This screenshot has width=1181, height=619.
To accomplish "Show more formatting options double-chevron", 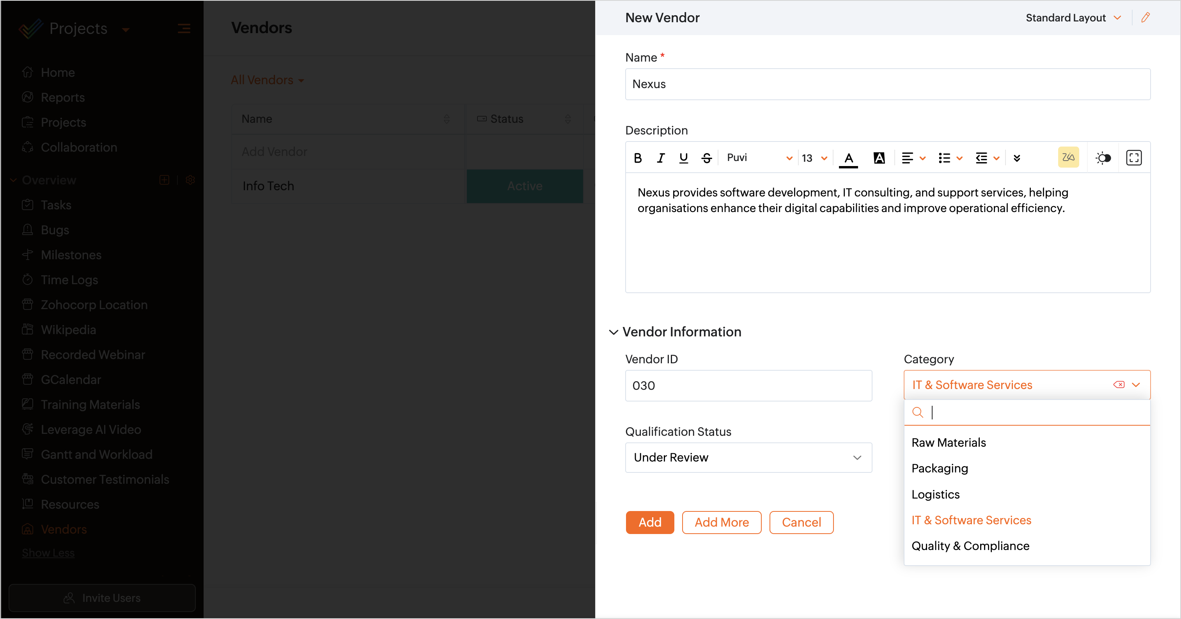I will [x=1016, y=158].
